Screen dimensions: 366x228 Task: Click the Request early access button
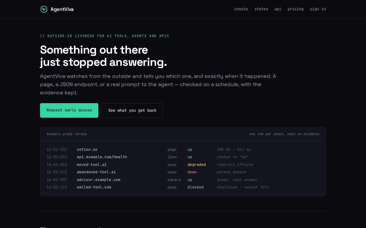point(69,110)
